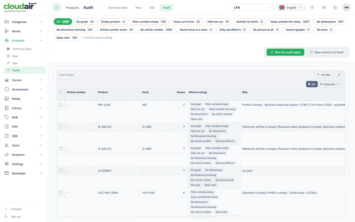Click the Products sidebar icon
Image resolution: width=355 pixels, height=222 pixels.
[7, 41]
